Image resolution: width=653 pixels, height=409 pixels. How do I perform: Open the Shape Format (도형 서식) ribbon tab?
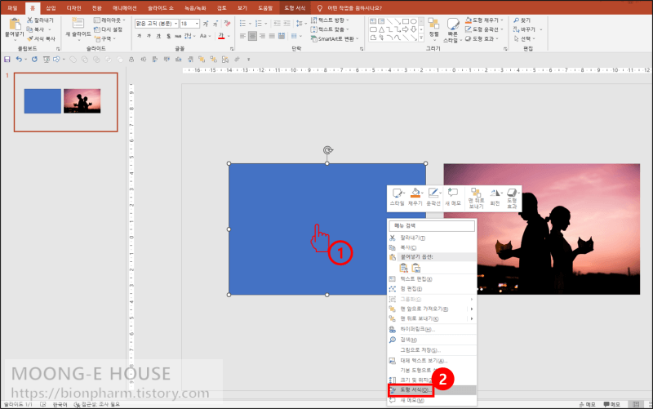coord(295,8)
